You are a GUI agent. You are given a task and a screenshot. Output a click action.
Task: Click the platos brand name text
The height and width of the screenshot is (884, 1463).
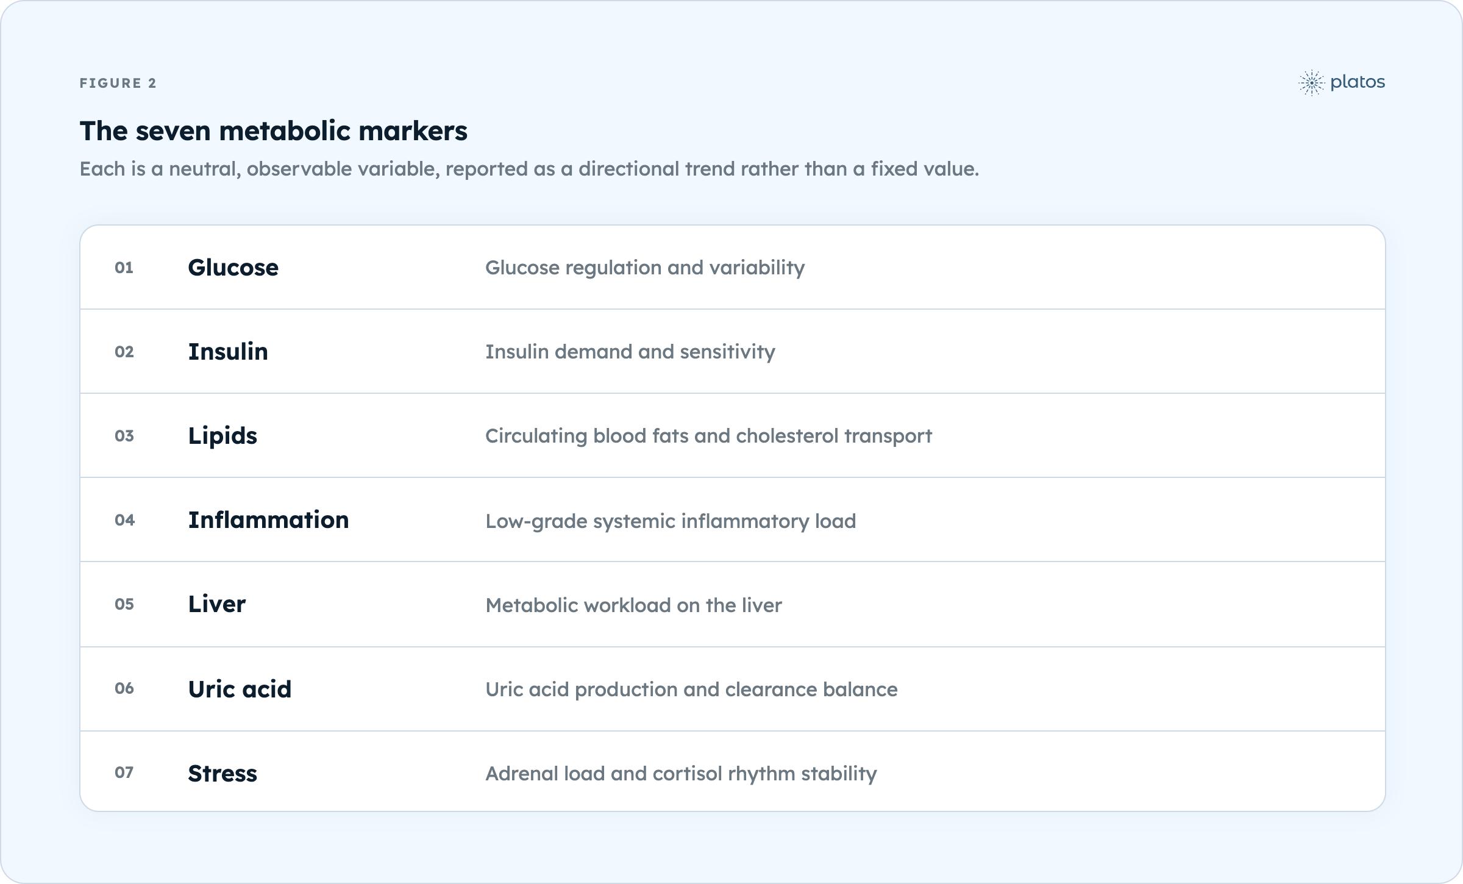point(1358,82)
